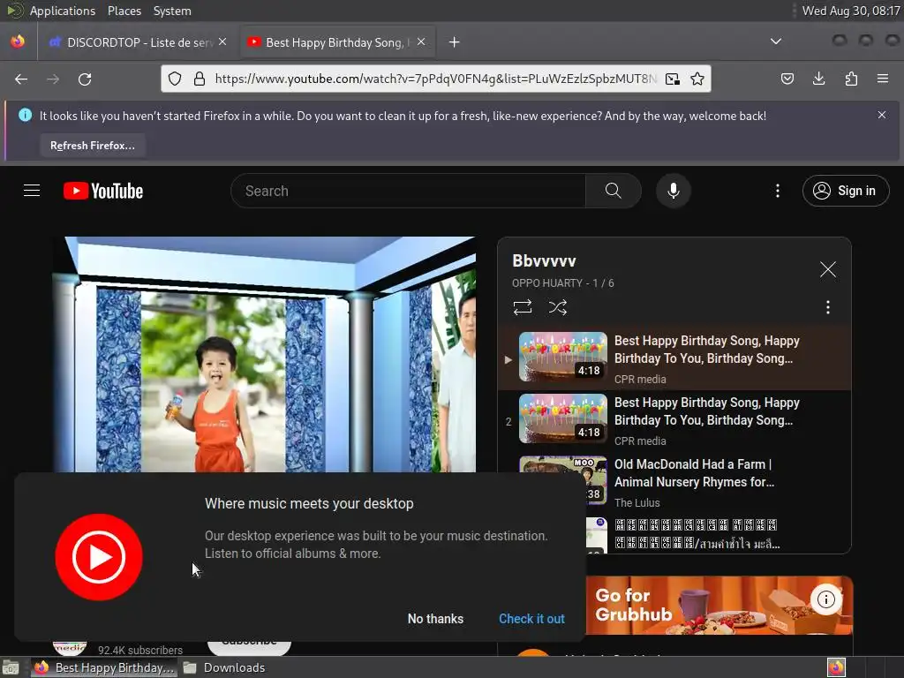Viewport: 904px width, 678px height.
Task: Select the Downloads taskbar window
Action: [225, 667]
